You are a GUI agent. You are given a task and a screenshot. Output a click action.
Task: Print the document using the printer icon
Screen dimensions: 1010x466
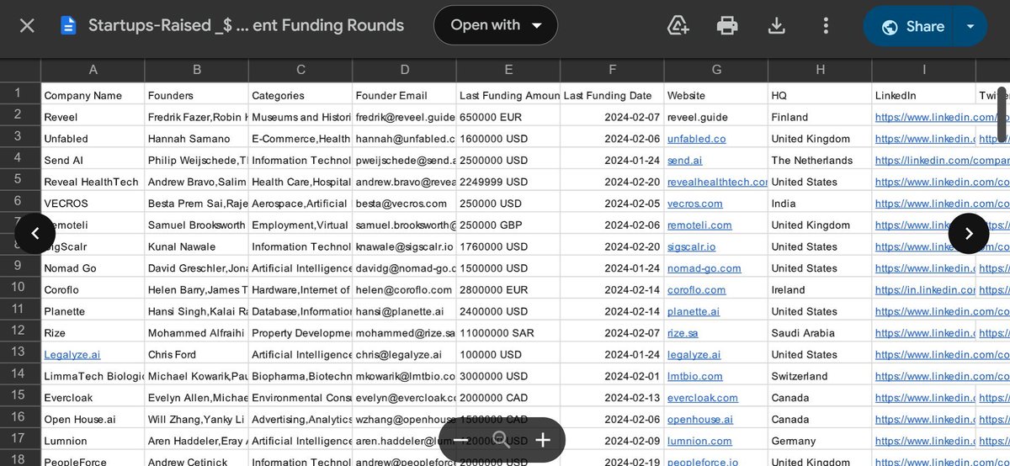point(727,26)
